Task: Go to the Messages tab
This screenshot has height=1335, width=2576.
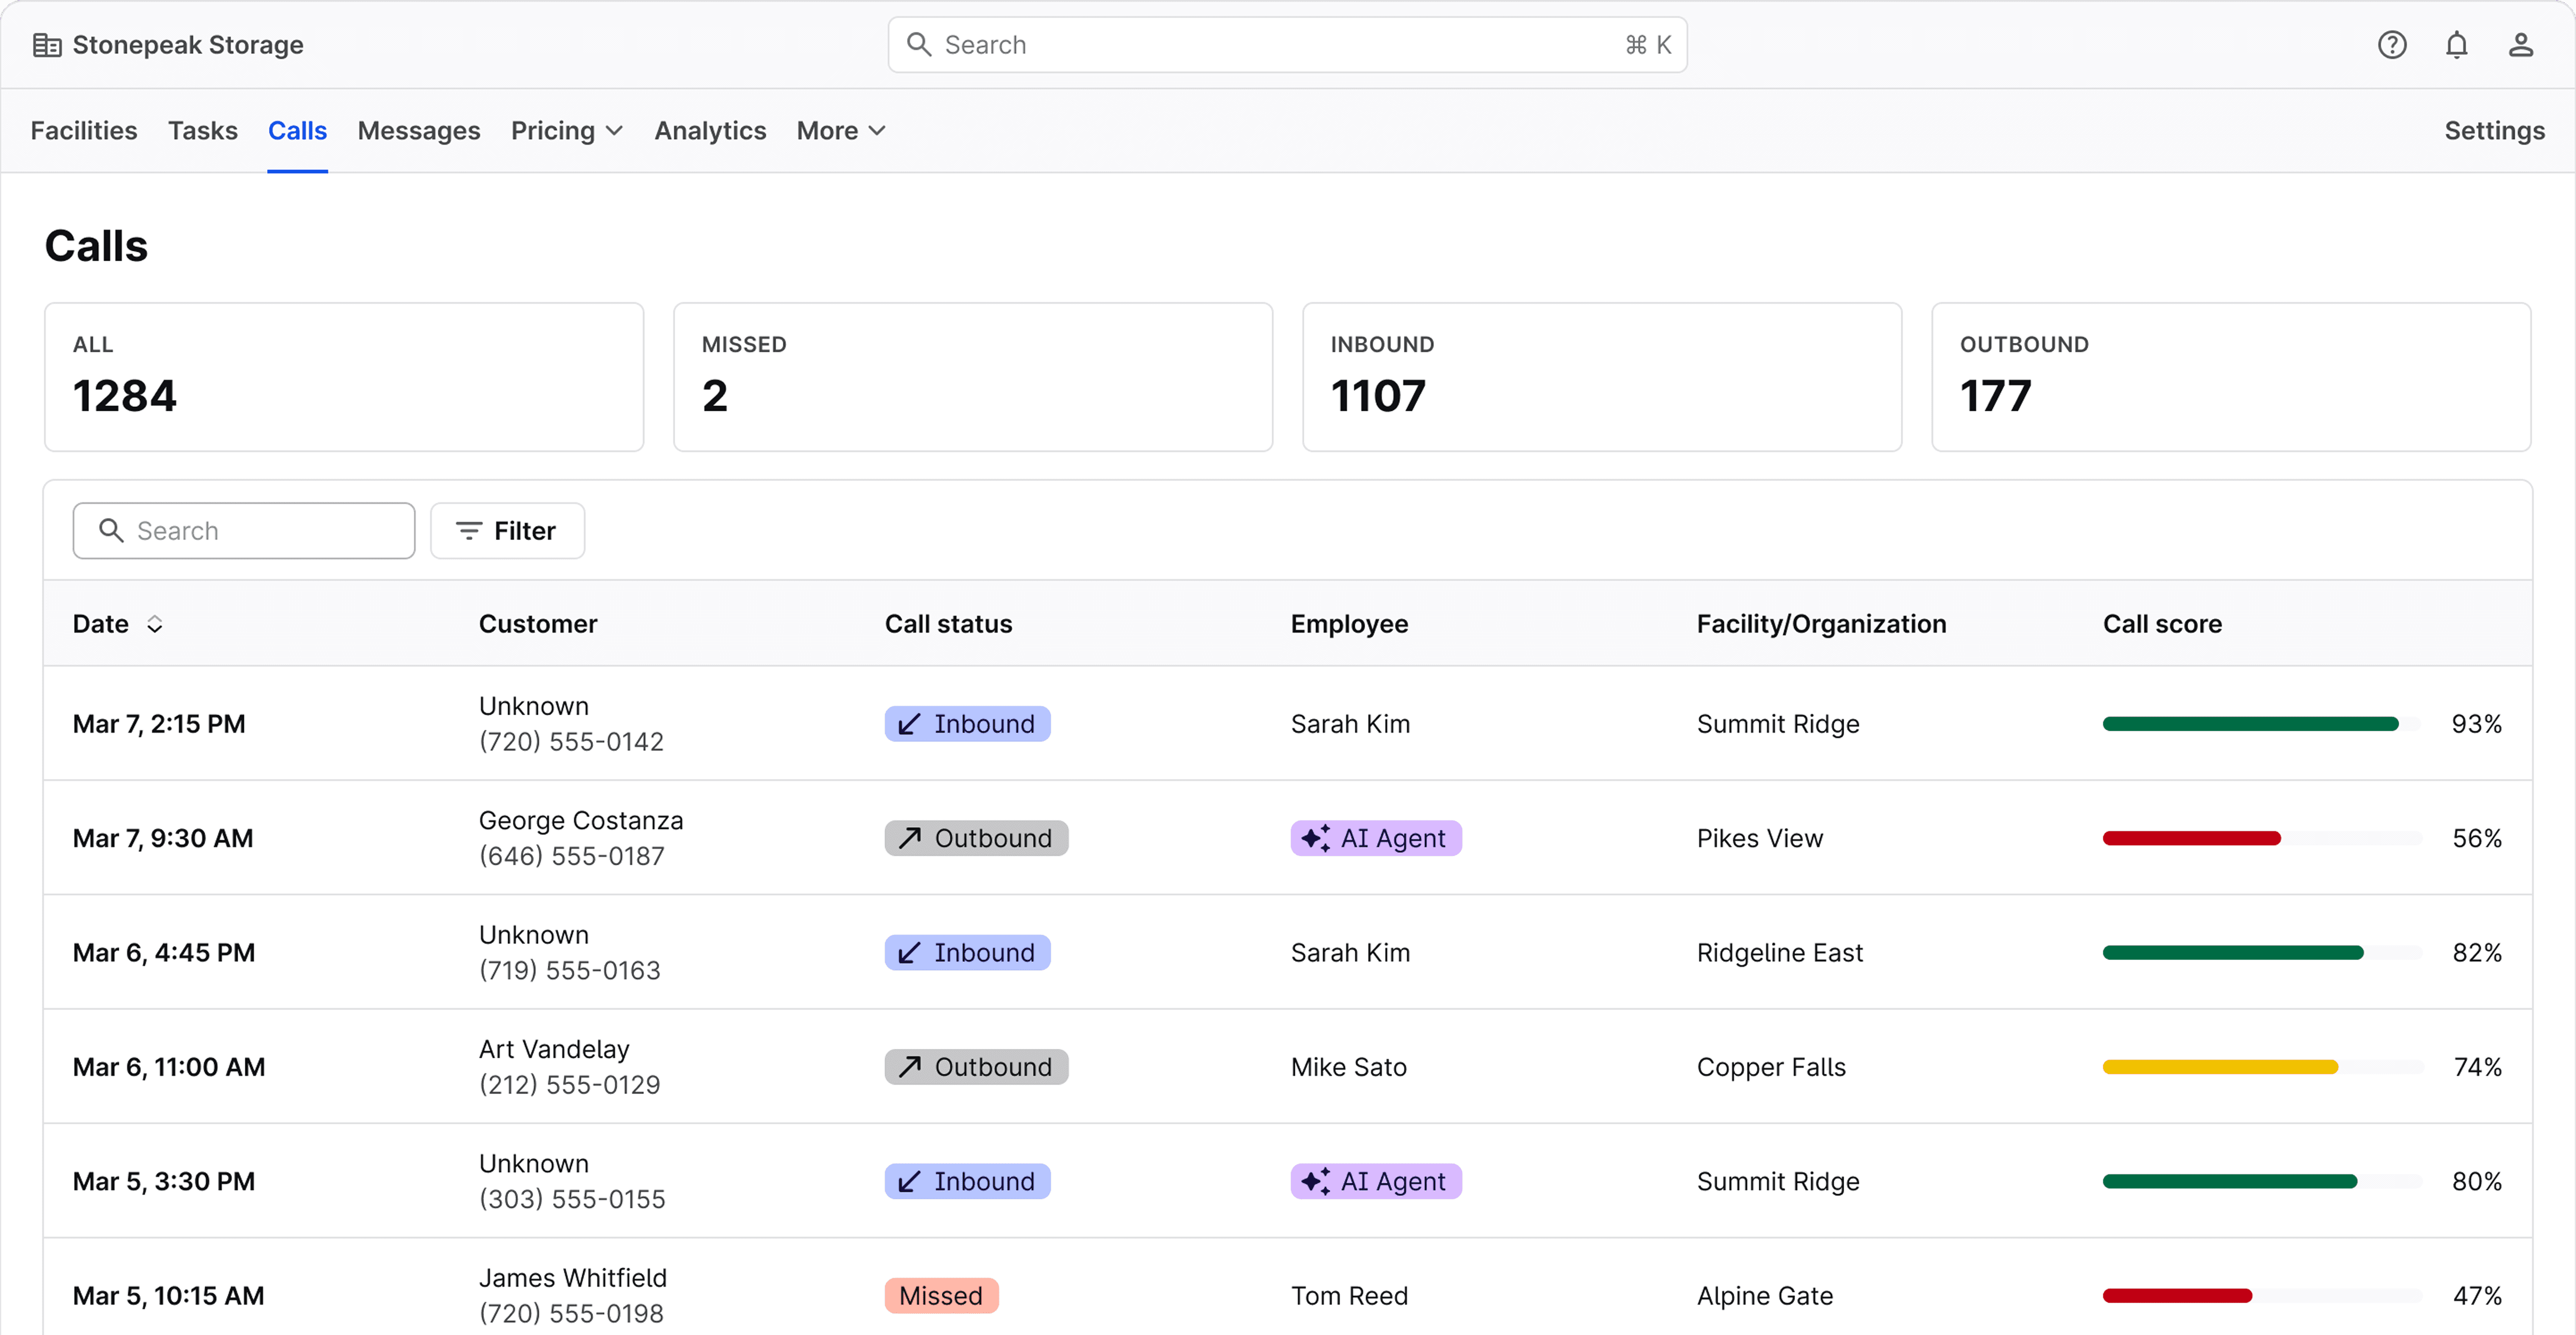Action: (x=418, y=131)
